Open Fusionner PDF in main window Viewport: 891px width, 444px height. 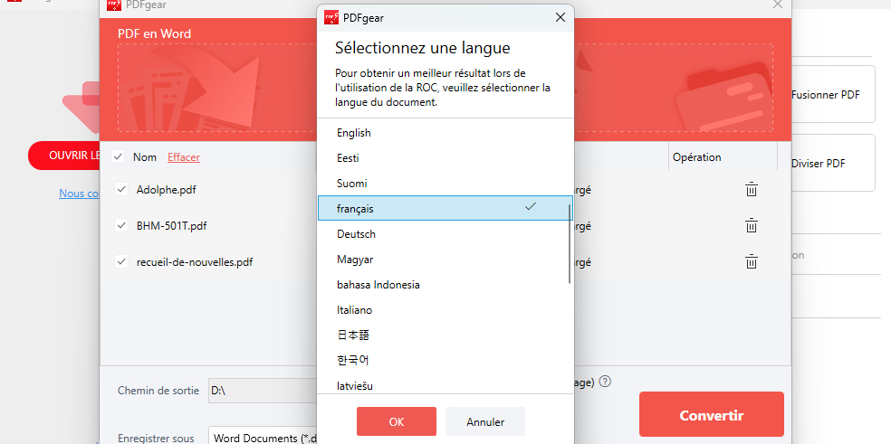click(832, 94)
